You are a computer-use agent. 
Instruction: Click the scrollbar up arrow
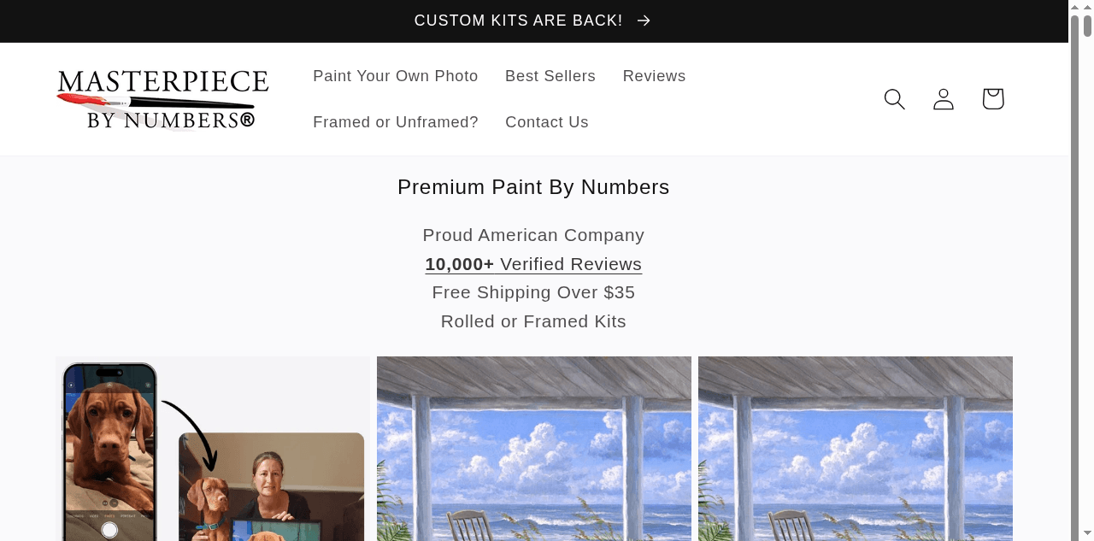[1087, 7]
